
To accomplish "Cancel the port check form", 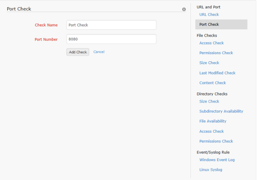I will pos(99,52).
